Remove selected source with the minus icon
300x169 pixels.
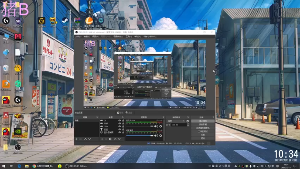pos(106,139)
